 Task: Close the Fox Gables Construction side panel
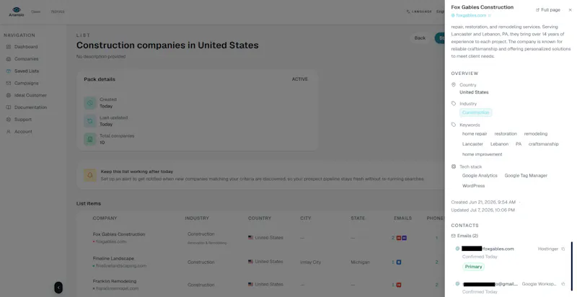(570, 10)
